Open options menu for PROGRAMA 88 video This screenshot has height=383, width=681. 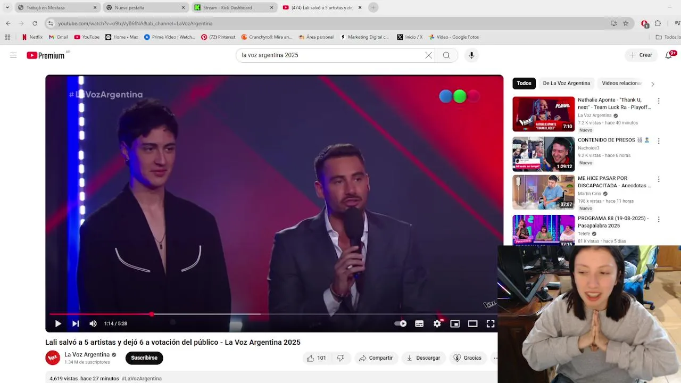point(659,219)
